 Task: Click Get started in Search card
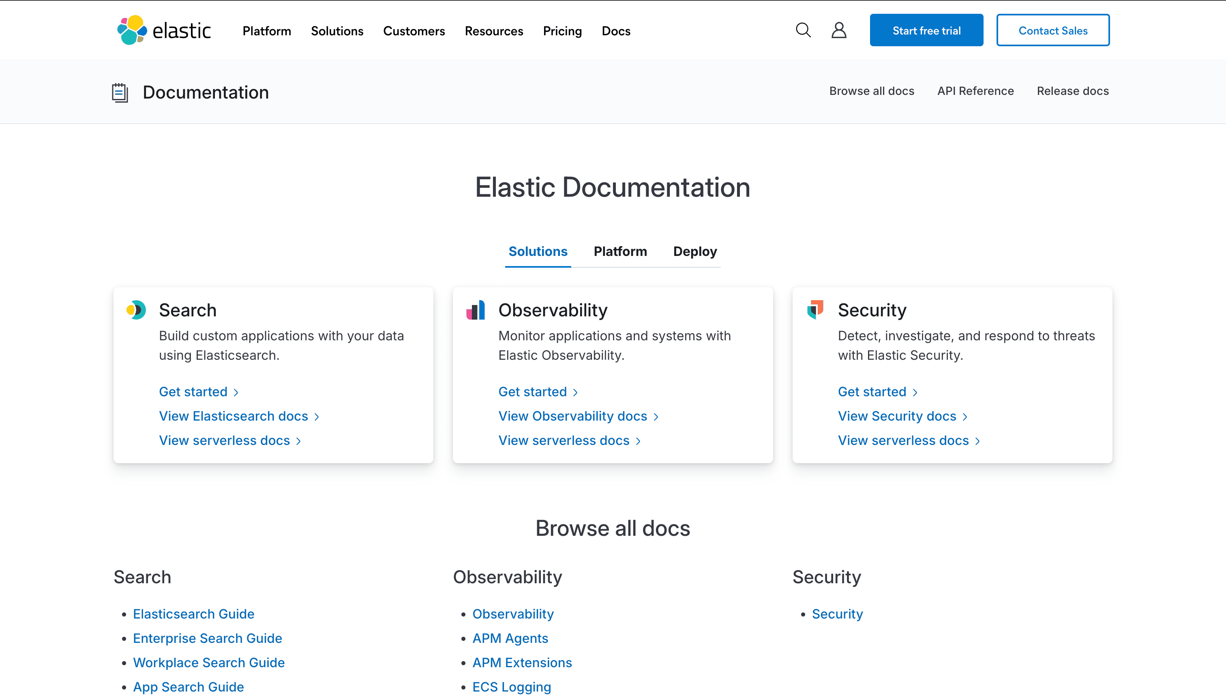(199, 391)
